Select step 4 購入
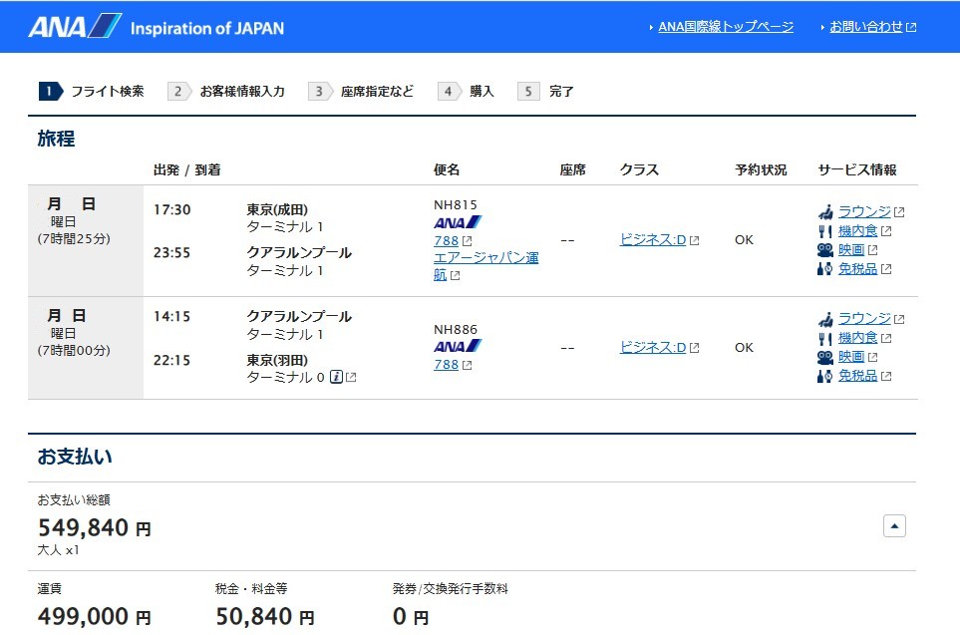This screenshot has height=635, width=960. coord(466,92)
